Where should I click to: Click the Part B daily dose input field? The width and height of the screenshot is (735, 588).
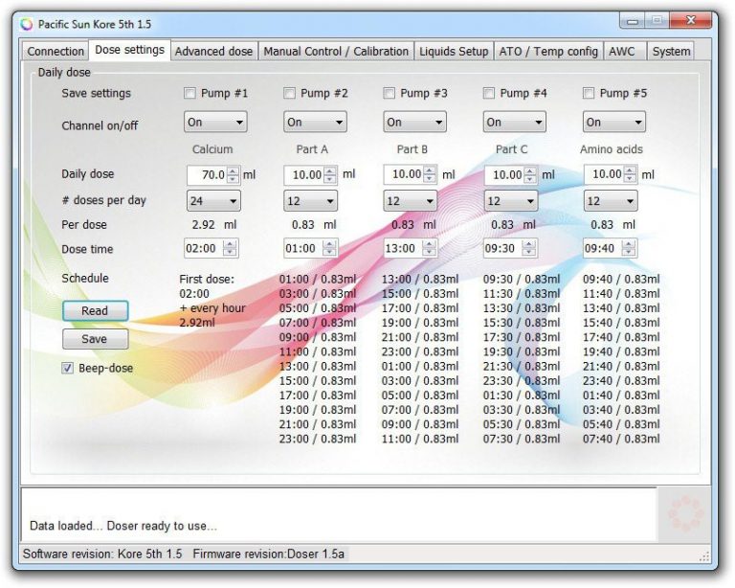pos(404,175)
